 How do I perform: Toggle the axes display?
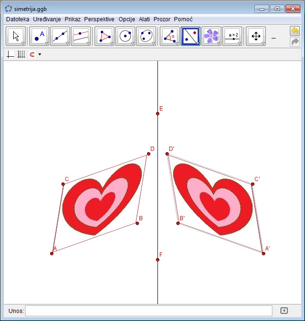tap(10, 54)
